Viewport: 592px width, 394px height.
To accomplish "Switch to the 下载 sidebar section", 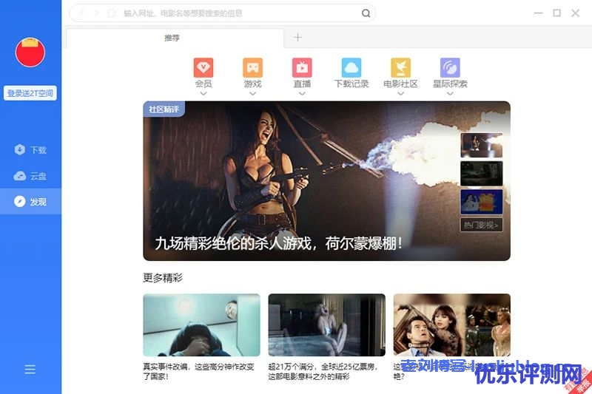I will coord(30,150).
